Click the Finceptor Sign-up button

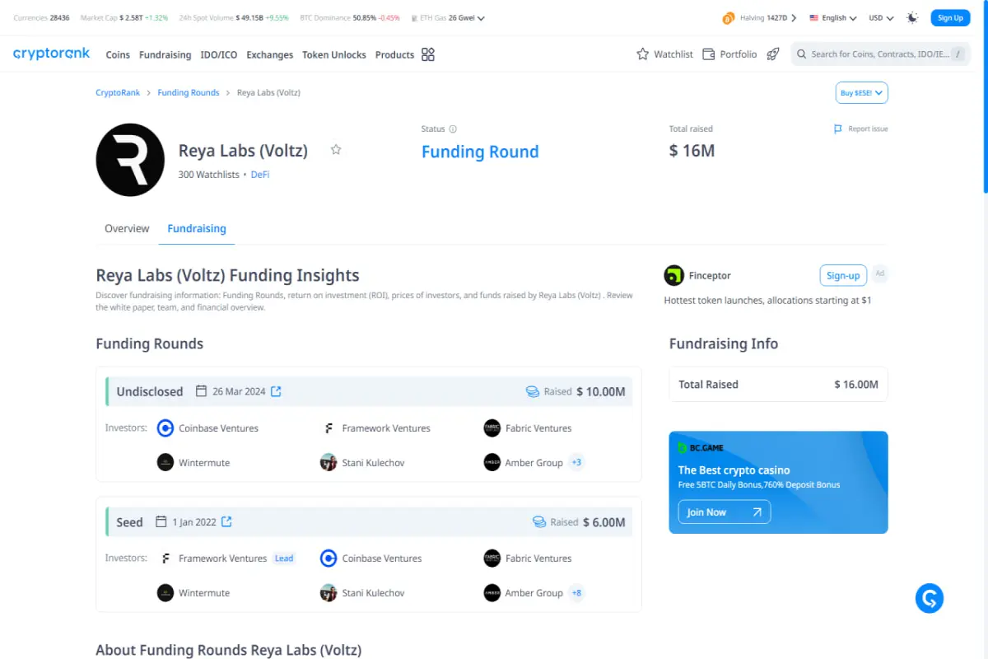pos(843,275)
